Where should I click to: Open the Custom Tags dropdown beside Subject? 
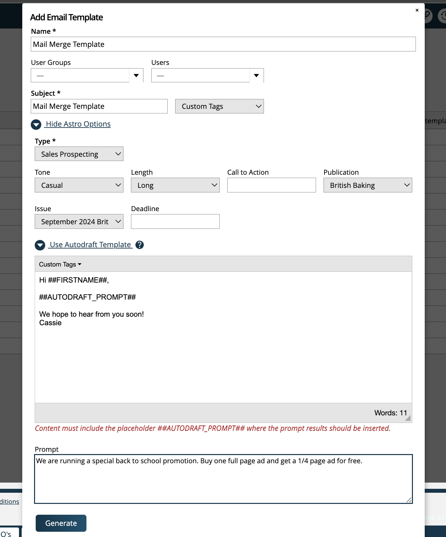tap(219, 106)
